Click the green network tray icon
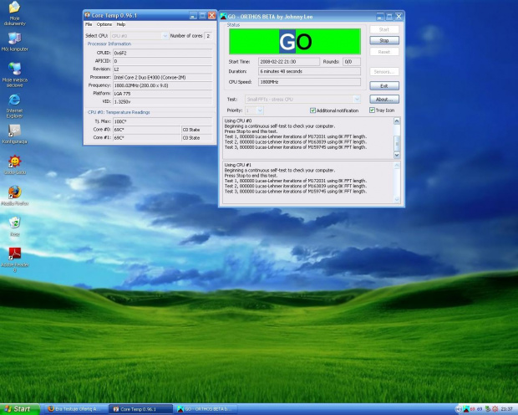 point(487,409)
